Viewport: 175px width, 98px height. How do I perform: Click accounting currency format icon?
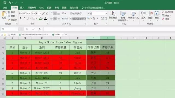89,18
